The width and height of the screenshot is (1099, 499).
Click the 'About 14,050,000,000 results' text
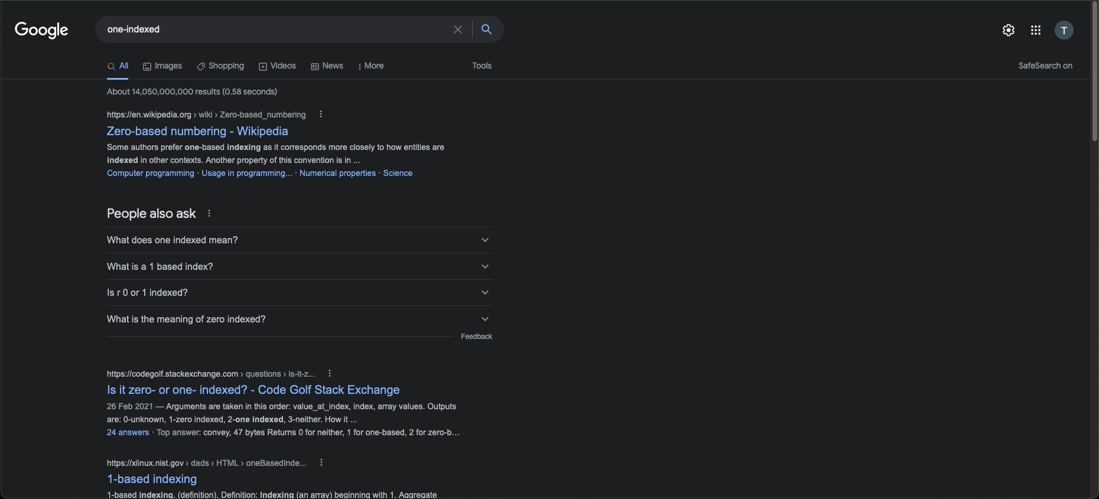(192, 92)
